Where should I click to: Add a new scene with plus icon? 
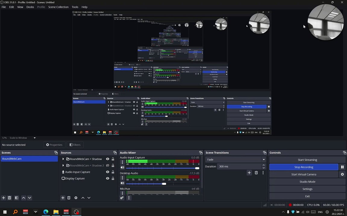pyautogui.click(x=4, y=198)
